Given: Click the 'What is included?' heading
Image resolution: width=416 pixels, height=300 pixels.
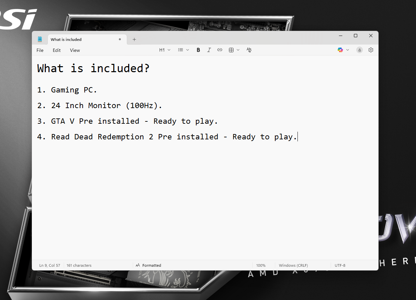Looking at the screenshot, I should [93, 68].
